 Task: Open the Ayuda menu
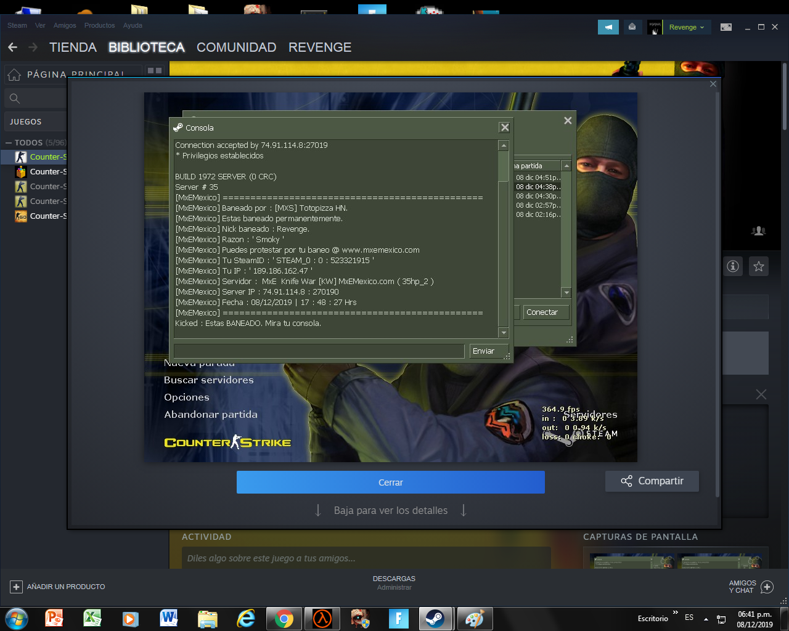click(133, 25)
